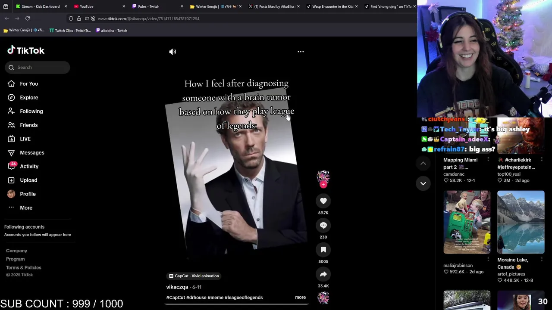Share the video with arrow icon
The image size is (552, 310).
point(323,274)
